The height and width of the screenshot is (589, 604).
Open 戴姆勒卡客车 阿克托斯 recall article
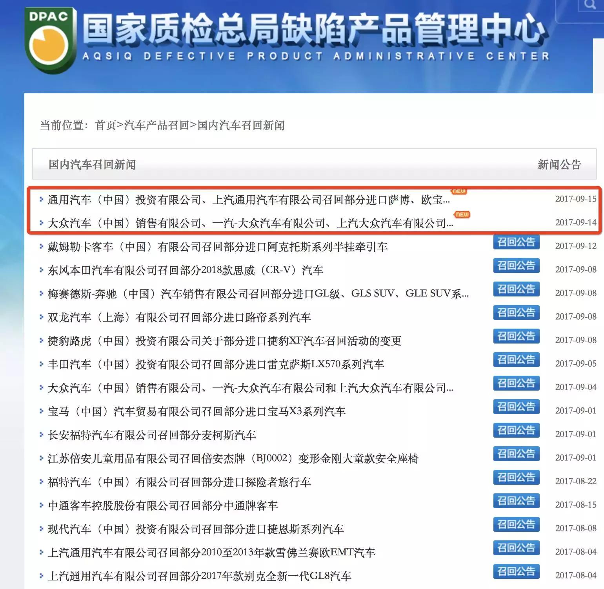tap(218, 247)
